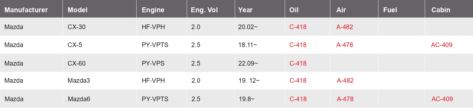
Task: Open the AC-409 cabin filter link for CX-5
Action: [442, 45]
